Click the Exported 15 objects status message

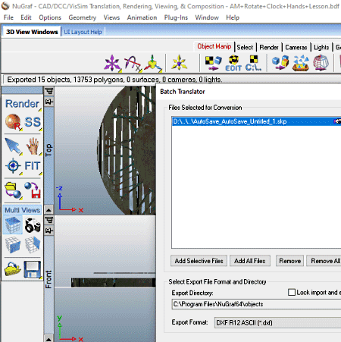click(114, 80)
